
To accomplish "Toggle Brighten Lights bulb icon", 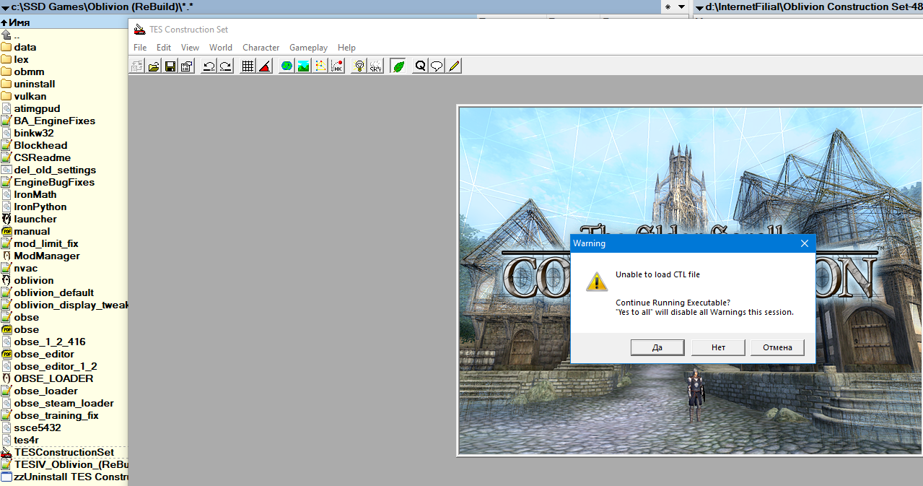I will (x=359, y=66).
